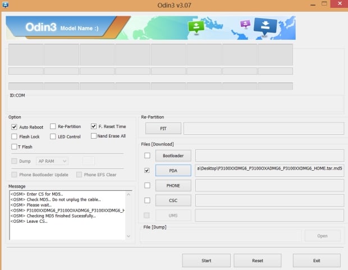The width and height of the screenshot is (348, 270).
Task: Click purple download icon in banner
Action: [x=245, y=24]
